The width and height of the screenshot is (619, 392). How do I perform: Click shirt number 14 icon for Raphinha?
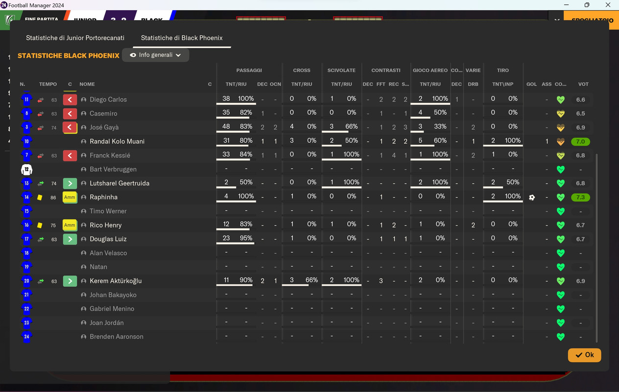pos(26,197)
